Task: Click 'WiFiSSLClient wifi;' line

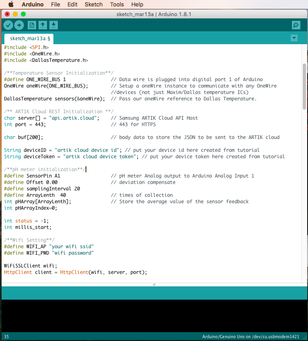Action: 31,266
